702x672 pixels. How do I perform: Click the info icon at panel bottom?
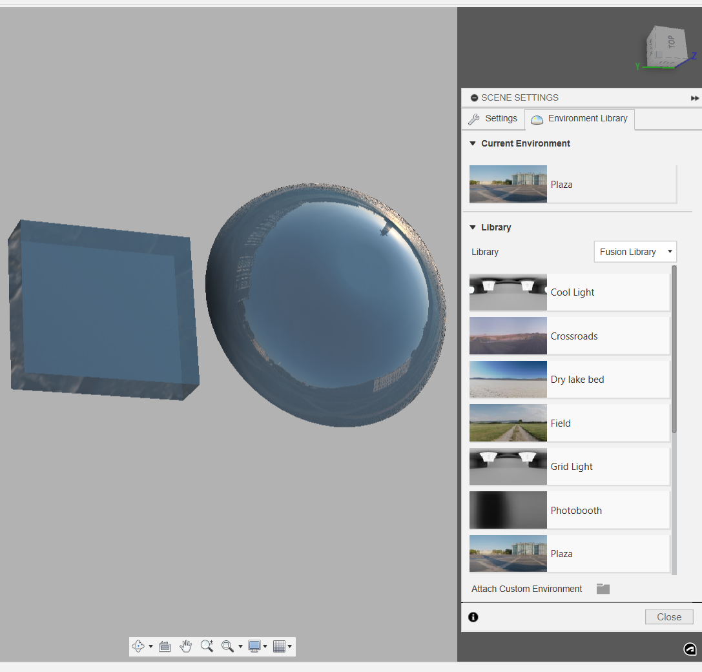[x=473, y=617]
